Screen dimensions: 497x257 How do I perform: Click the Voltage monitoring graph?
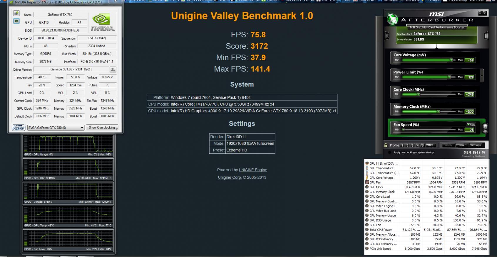(68, 193)
